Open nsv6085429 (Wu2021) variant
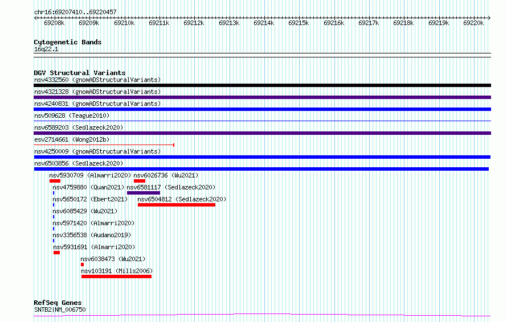The image size is (507, 322). 85,211
